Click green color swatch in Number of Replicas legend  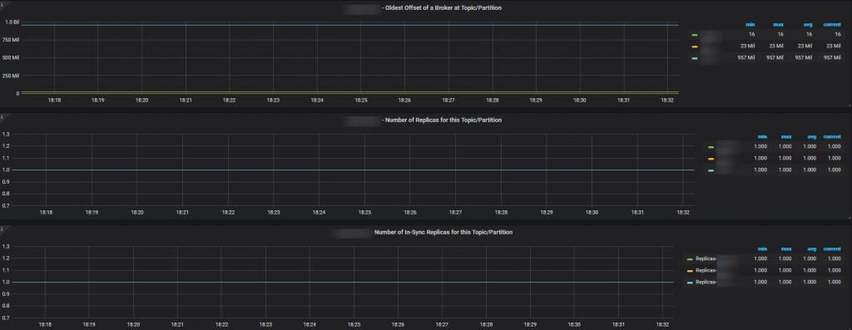pyautogui.click(x=711, y=147)
